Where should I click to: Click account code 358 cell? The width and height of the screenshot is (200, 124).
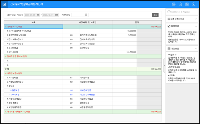(x=71, y=107)
